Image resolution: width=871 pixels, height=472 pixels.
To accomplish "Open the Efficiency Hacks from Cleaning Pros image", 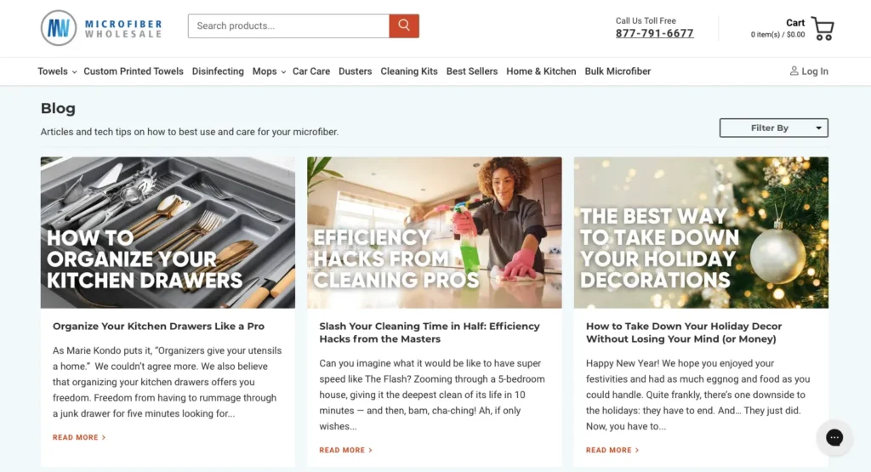I will [x=435, y=232].
